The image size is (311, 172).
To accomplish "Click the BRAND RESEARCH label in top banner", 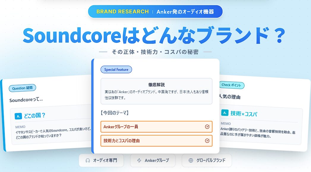I will pyautogui.click(x=122, y=12).
